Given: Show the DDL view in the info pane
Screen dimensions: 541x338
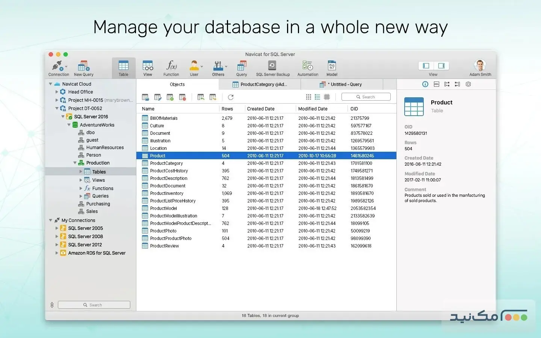Looking at the screenshot, I should (x=436, y=84).
